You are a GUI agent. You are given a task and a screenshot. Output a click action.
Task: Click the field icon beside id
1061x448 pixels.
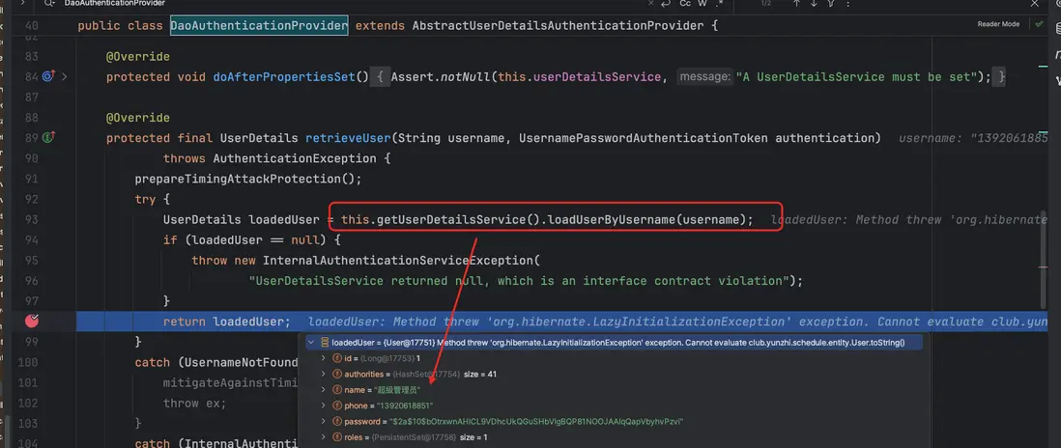337,358
